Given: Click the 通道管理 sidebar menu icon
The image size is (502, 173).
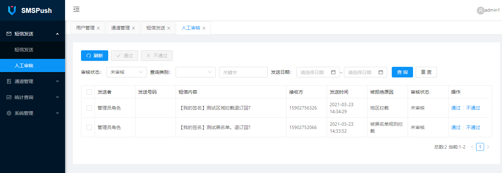Looking at the screenshot, I should point(9,81).
